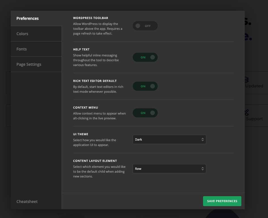The height and width of the screenshot is (218, 268).
Task: Click the link icon above Support
Action: (x=247, y=113)
